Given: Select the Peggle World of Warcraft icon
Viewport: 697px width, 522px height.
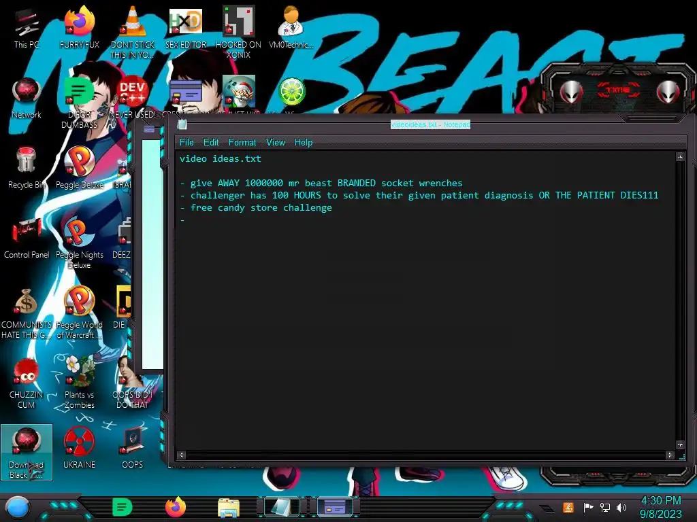Looking at the screenshot, I should [x=80, y=313].
